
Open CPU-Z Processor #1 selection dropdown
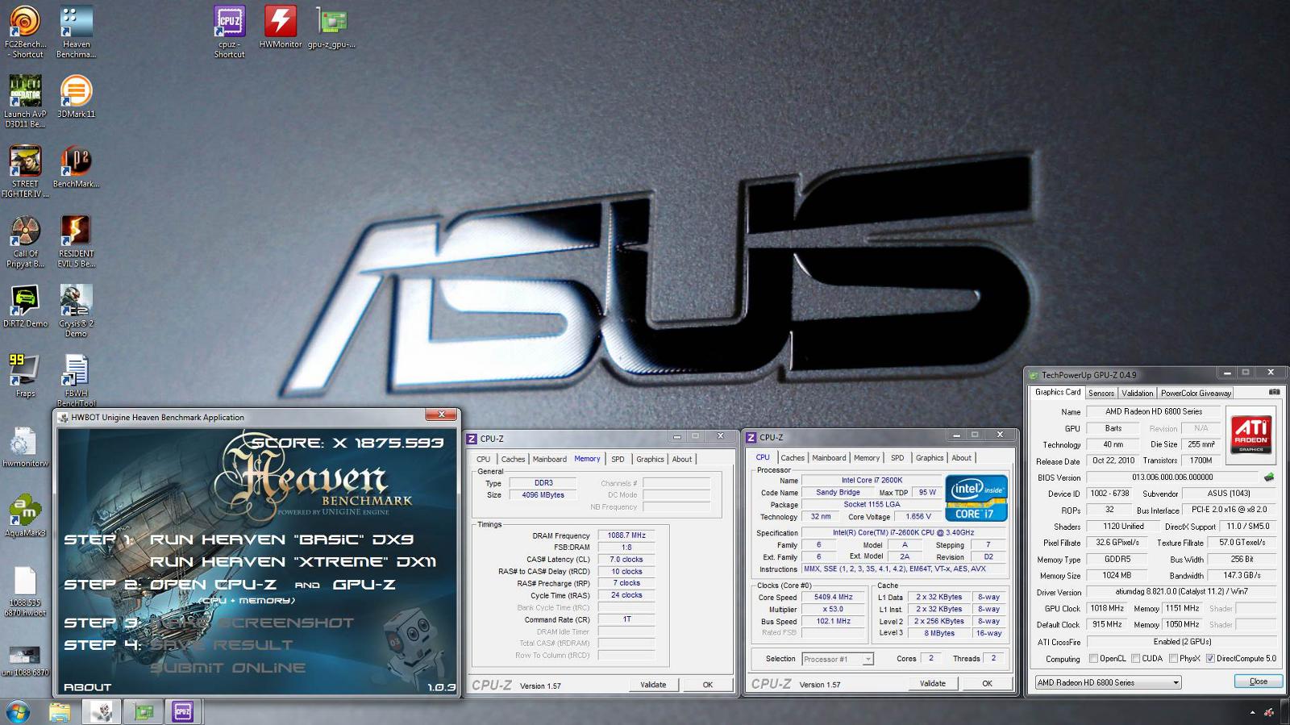coord(838,659)
